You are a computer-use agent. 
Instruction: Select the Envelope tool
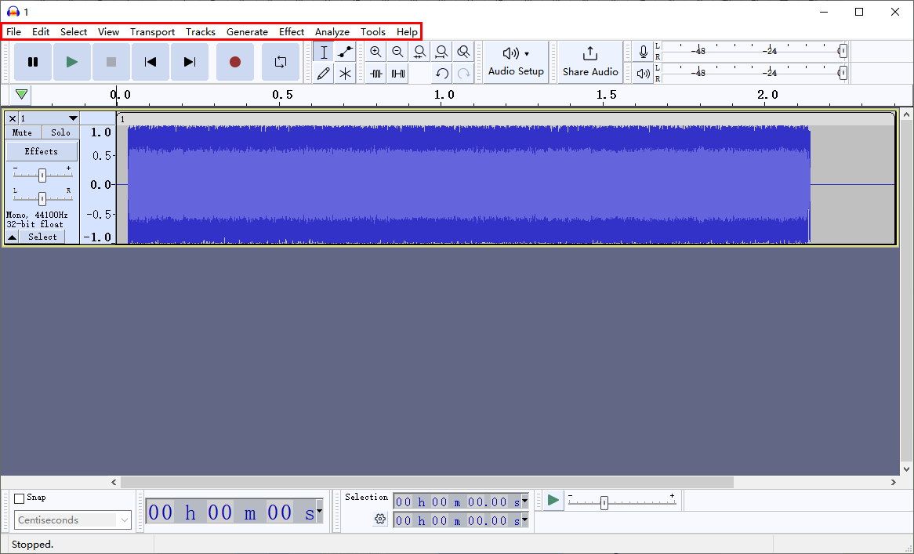tap(345, 52)
